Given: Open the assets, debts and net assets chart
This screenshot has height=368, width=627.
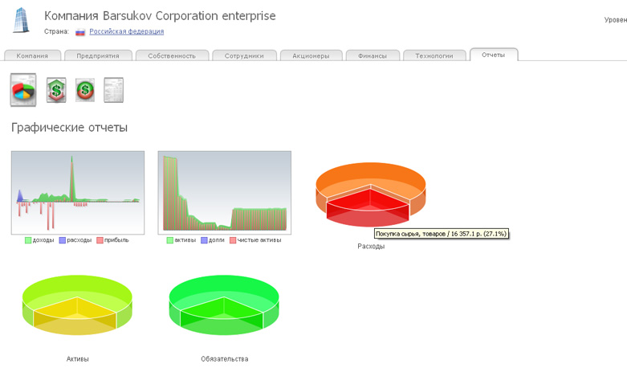Looking at the screenshot, I should point(225,193).
